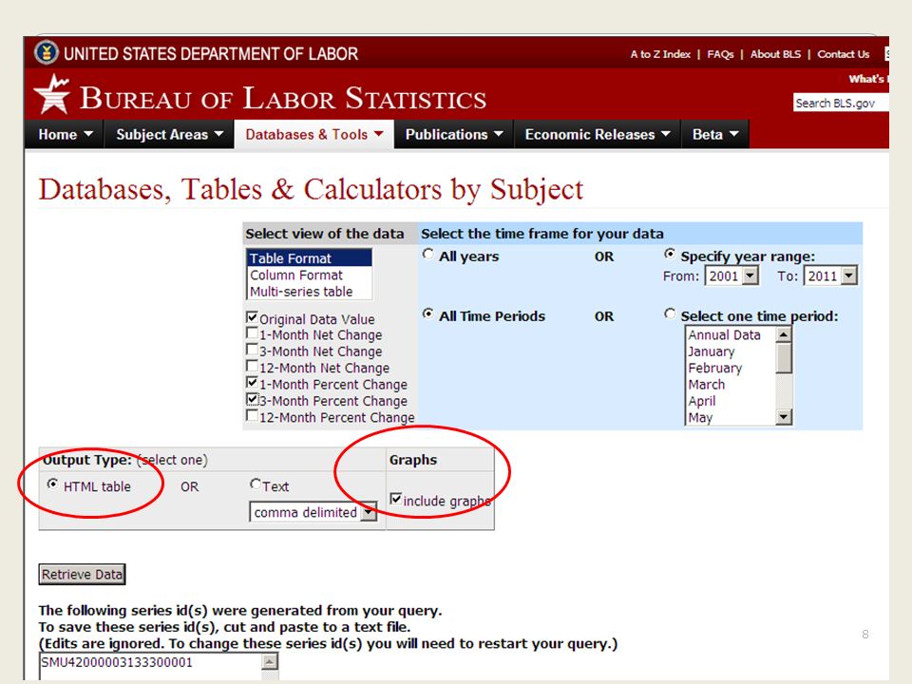Viewport: 912px width, 684px height.
Task: Select March in time period list
Action: [x=731, y=385]
